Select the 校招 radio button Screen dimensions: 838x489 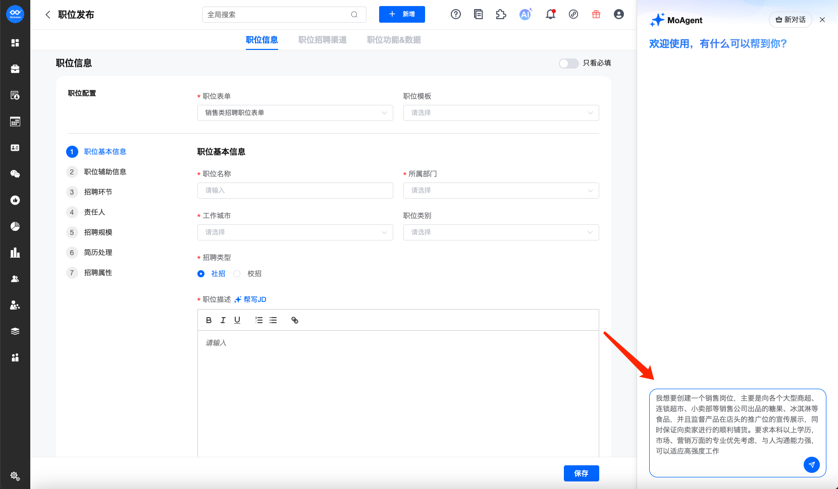pyautogui.click(x=237, y=274)
